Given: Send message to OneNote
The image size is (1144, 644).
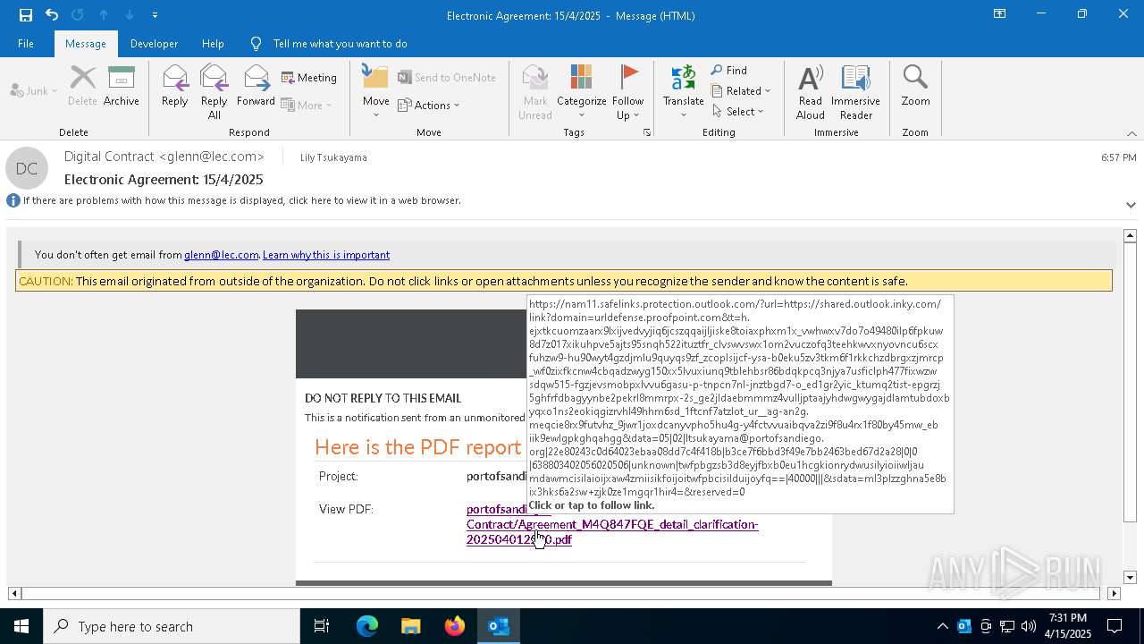Looking at the screenshot, I should coord(447,78).
